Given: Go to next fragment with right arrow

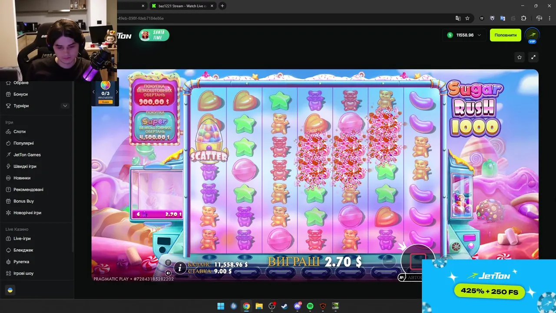Looking at the screenshot, I should pos(116,92).
